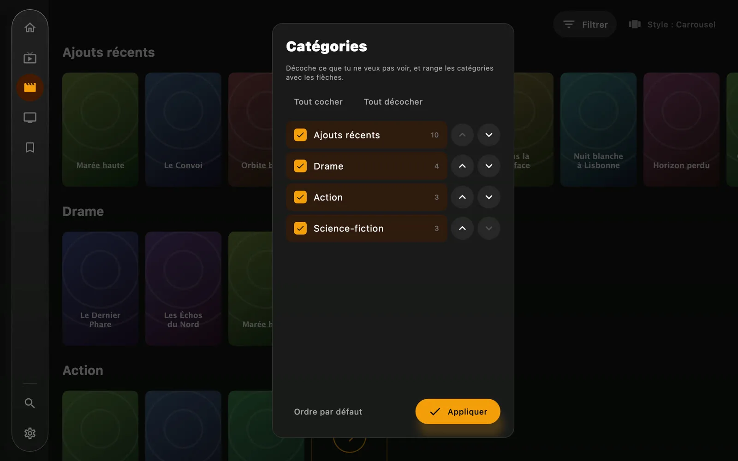The image size is (738, 461).
Task: Reset with Ordre par défaut
Action: (x=328, y=412)
